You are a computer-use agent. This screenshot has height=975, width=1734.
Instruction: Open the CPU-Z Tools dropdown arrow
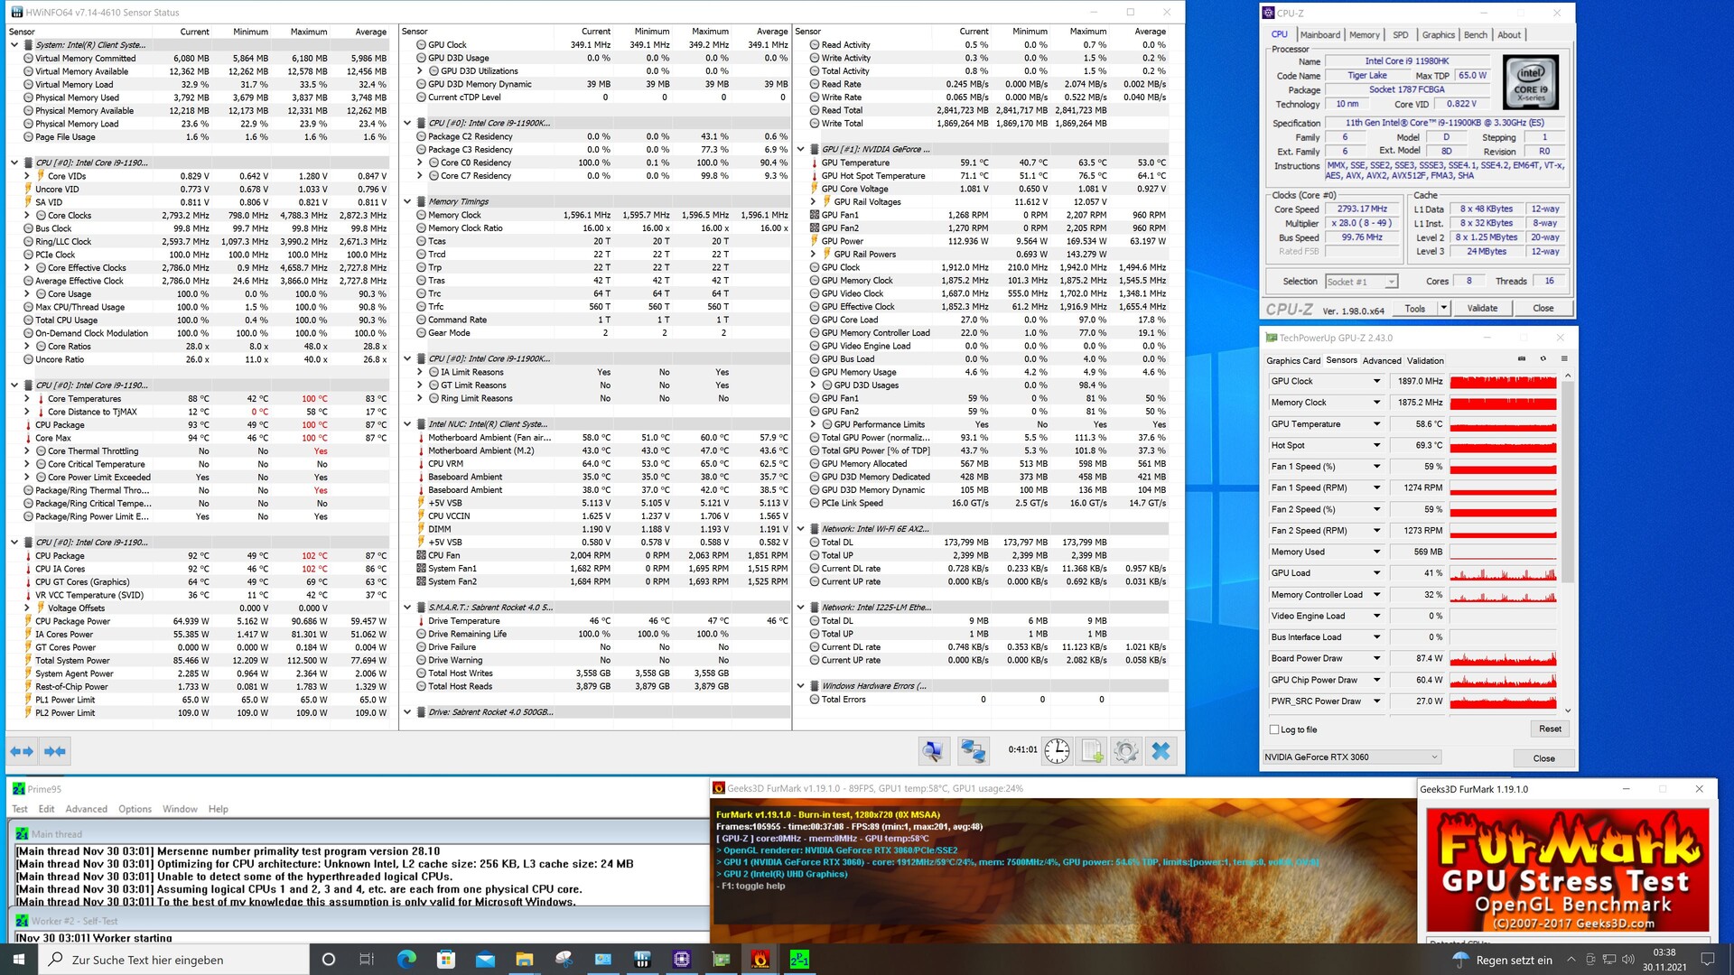click(1443, 308)
